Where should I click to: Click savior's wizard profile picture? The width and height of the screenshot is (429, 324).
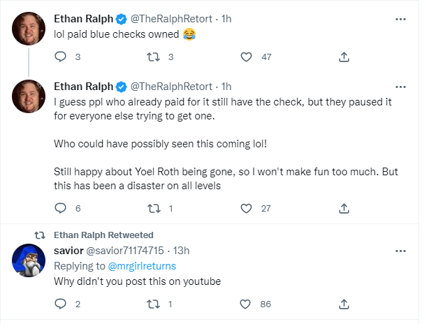point(29,263)
